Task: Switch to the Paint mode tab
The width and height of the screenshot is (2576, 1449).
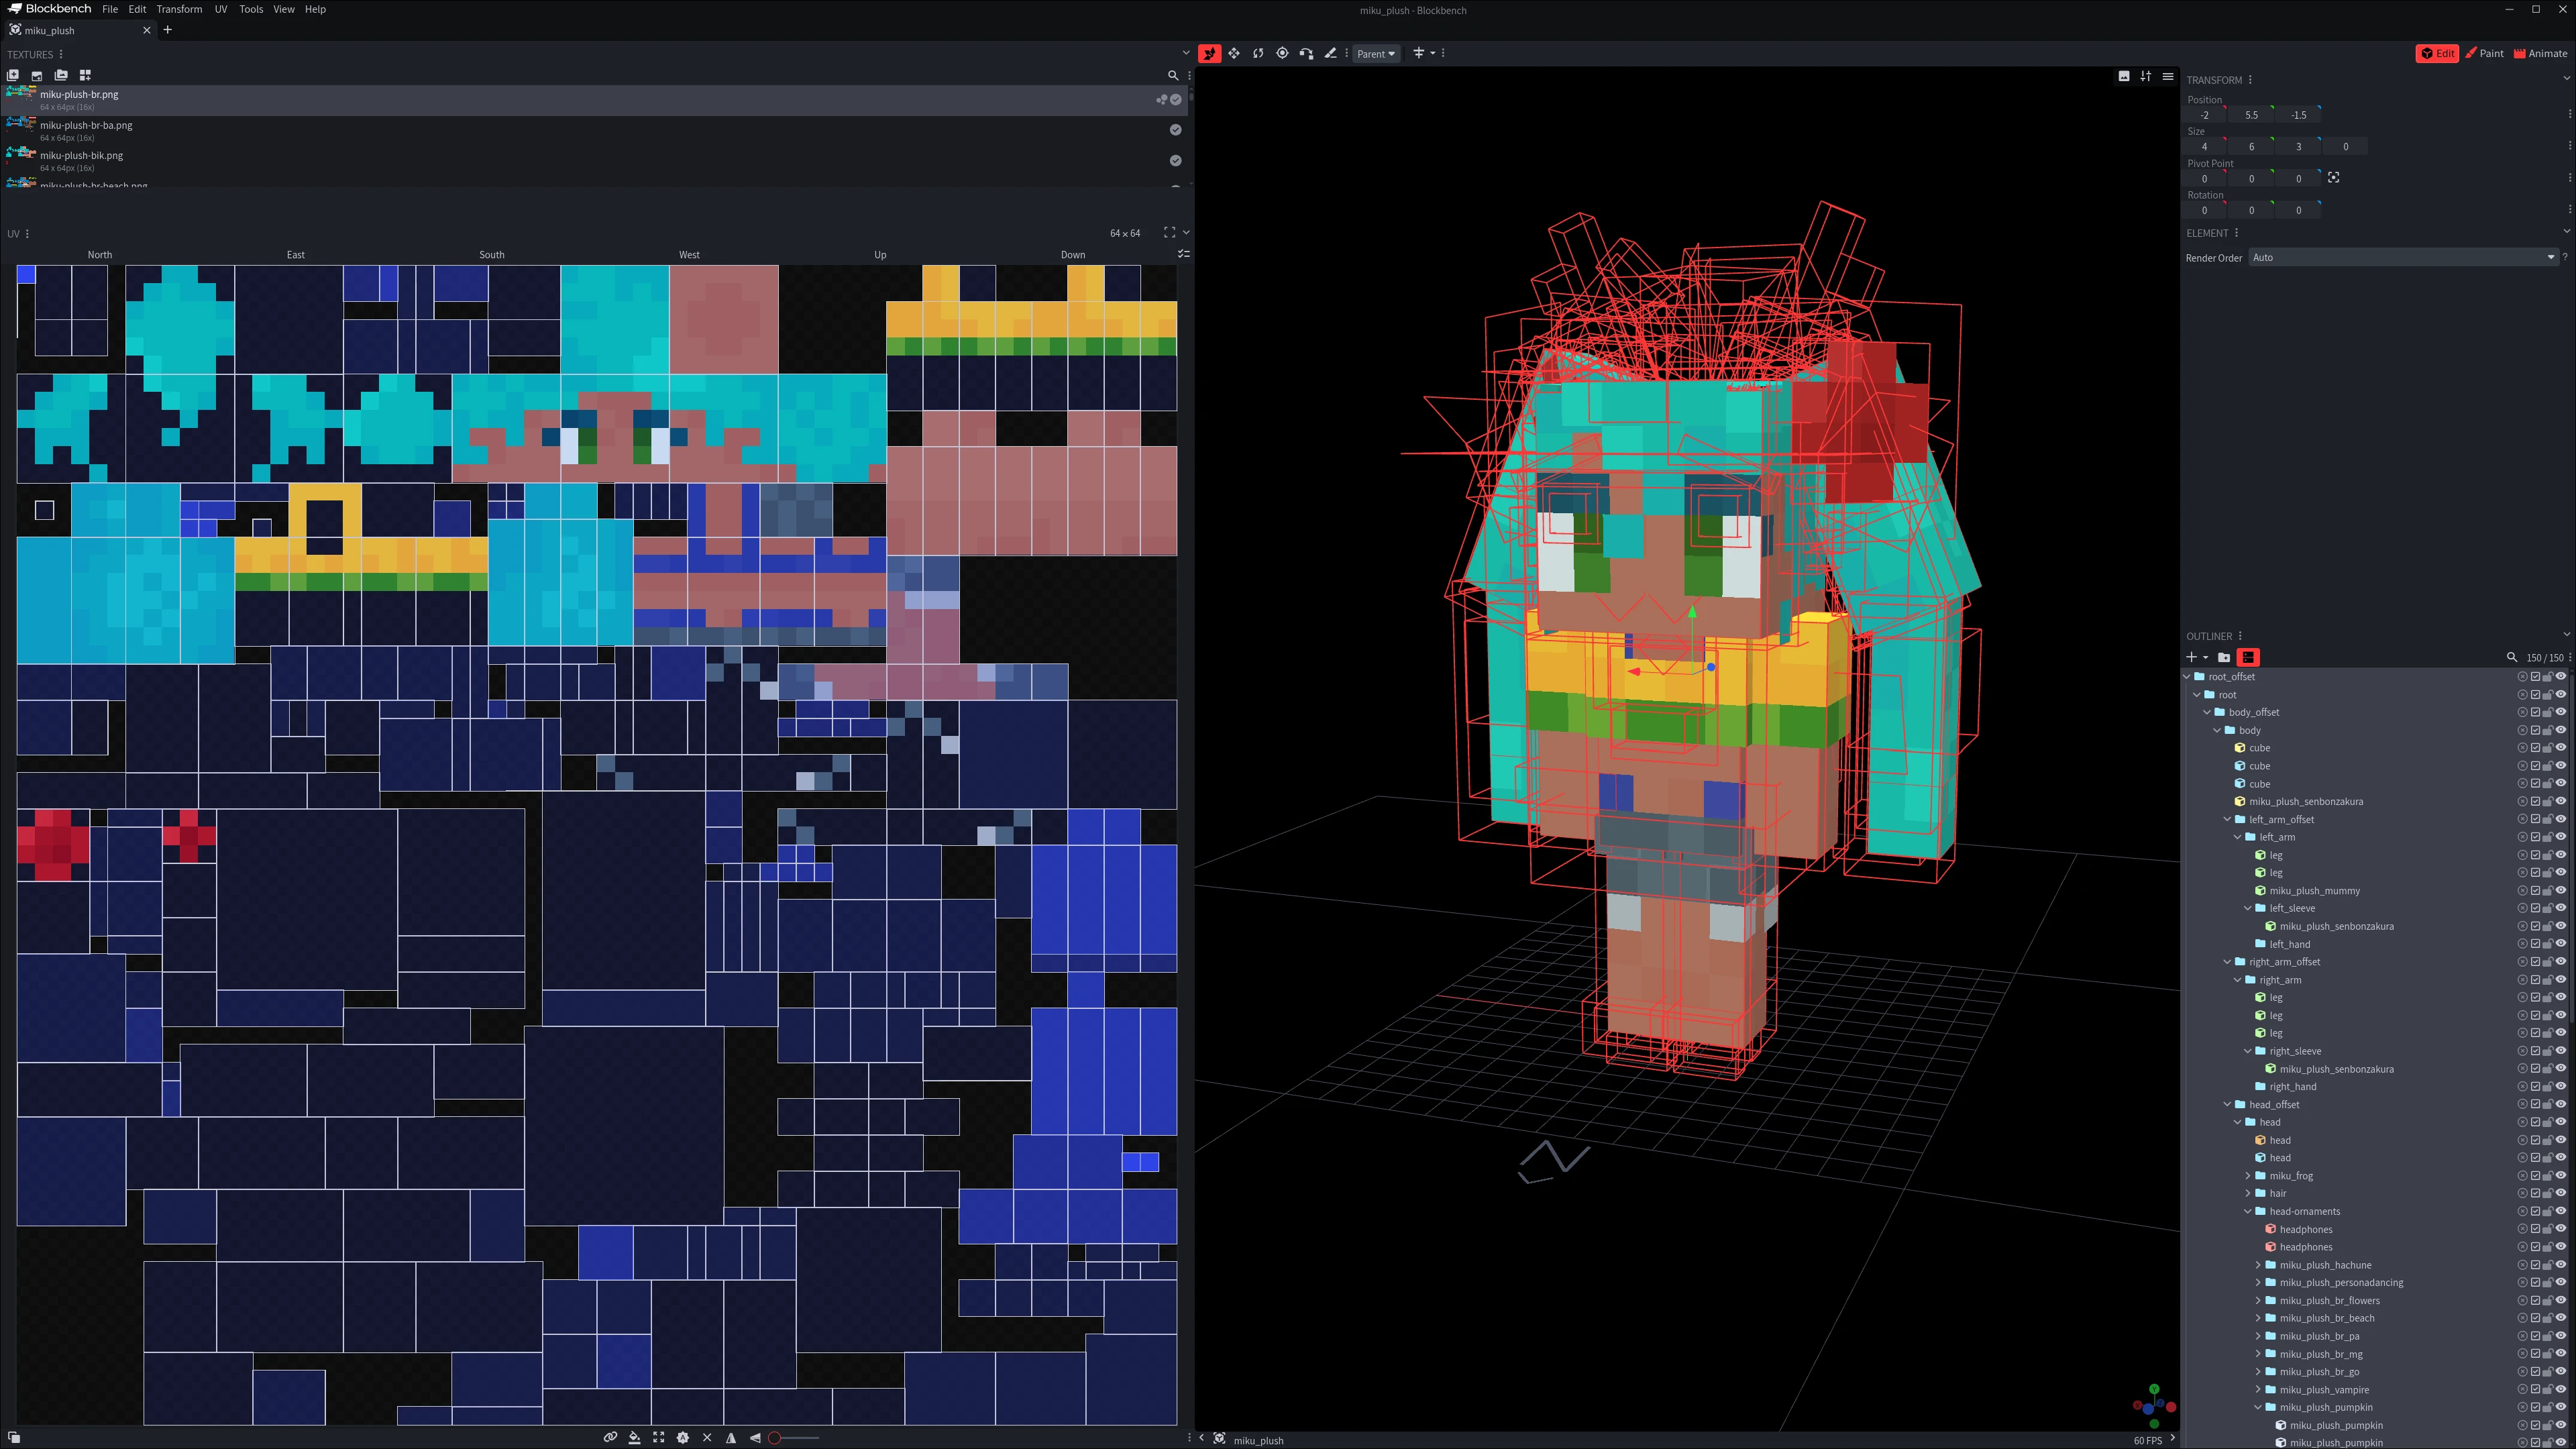Action: pos(2486,53)
